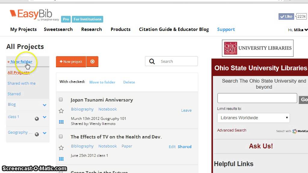
Task: Open Sweetsearch menu item
Action: pyautogui.click(x=58, y=29)
